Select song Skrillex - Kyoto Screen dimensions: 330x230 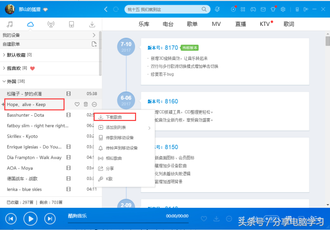[x=22, y=136]
